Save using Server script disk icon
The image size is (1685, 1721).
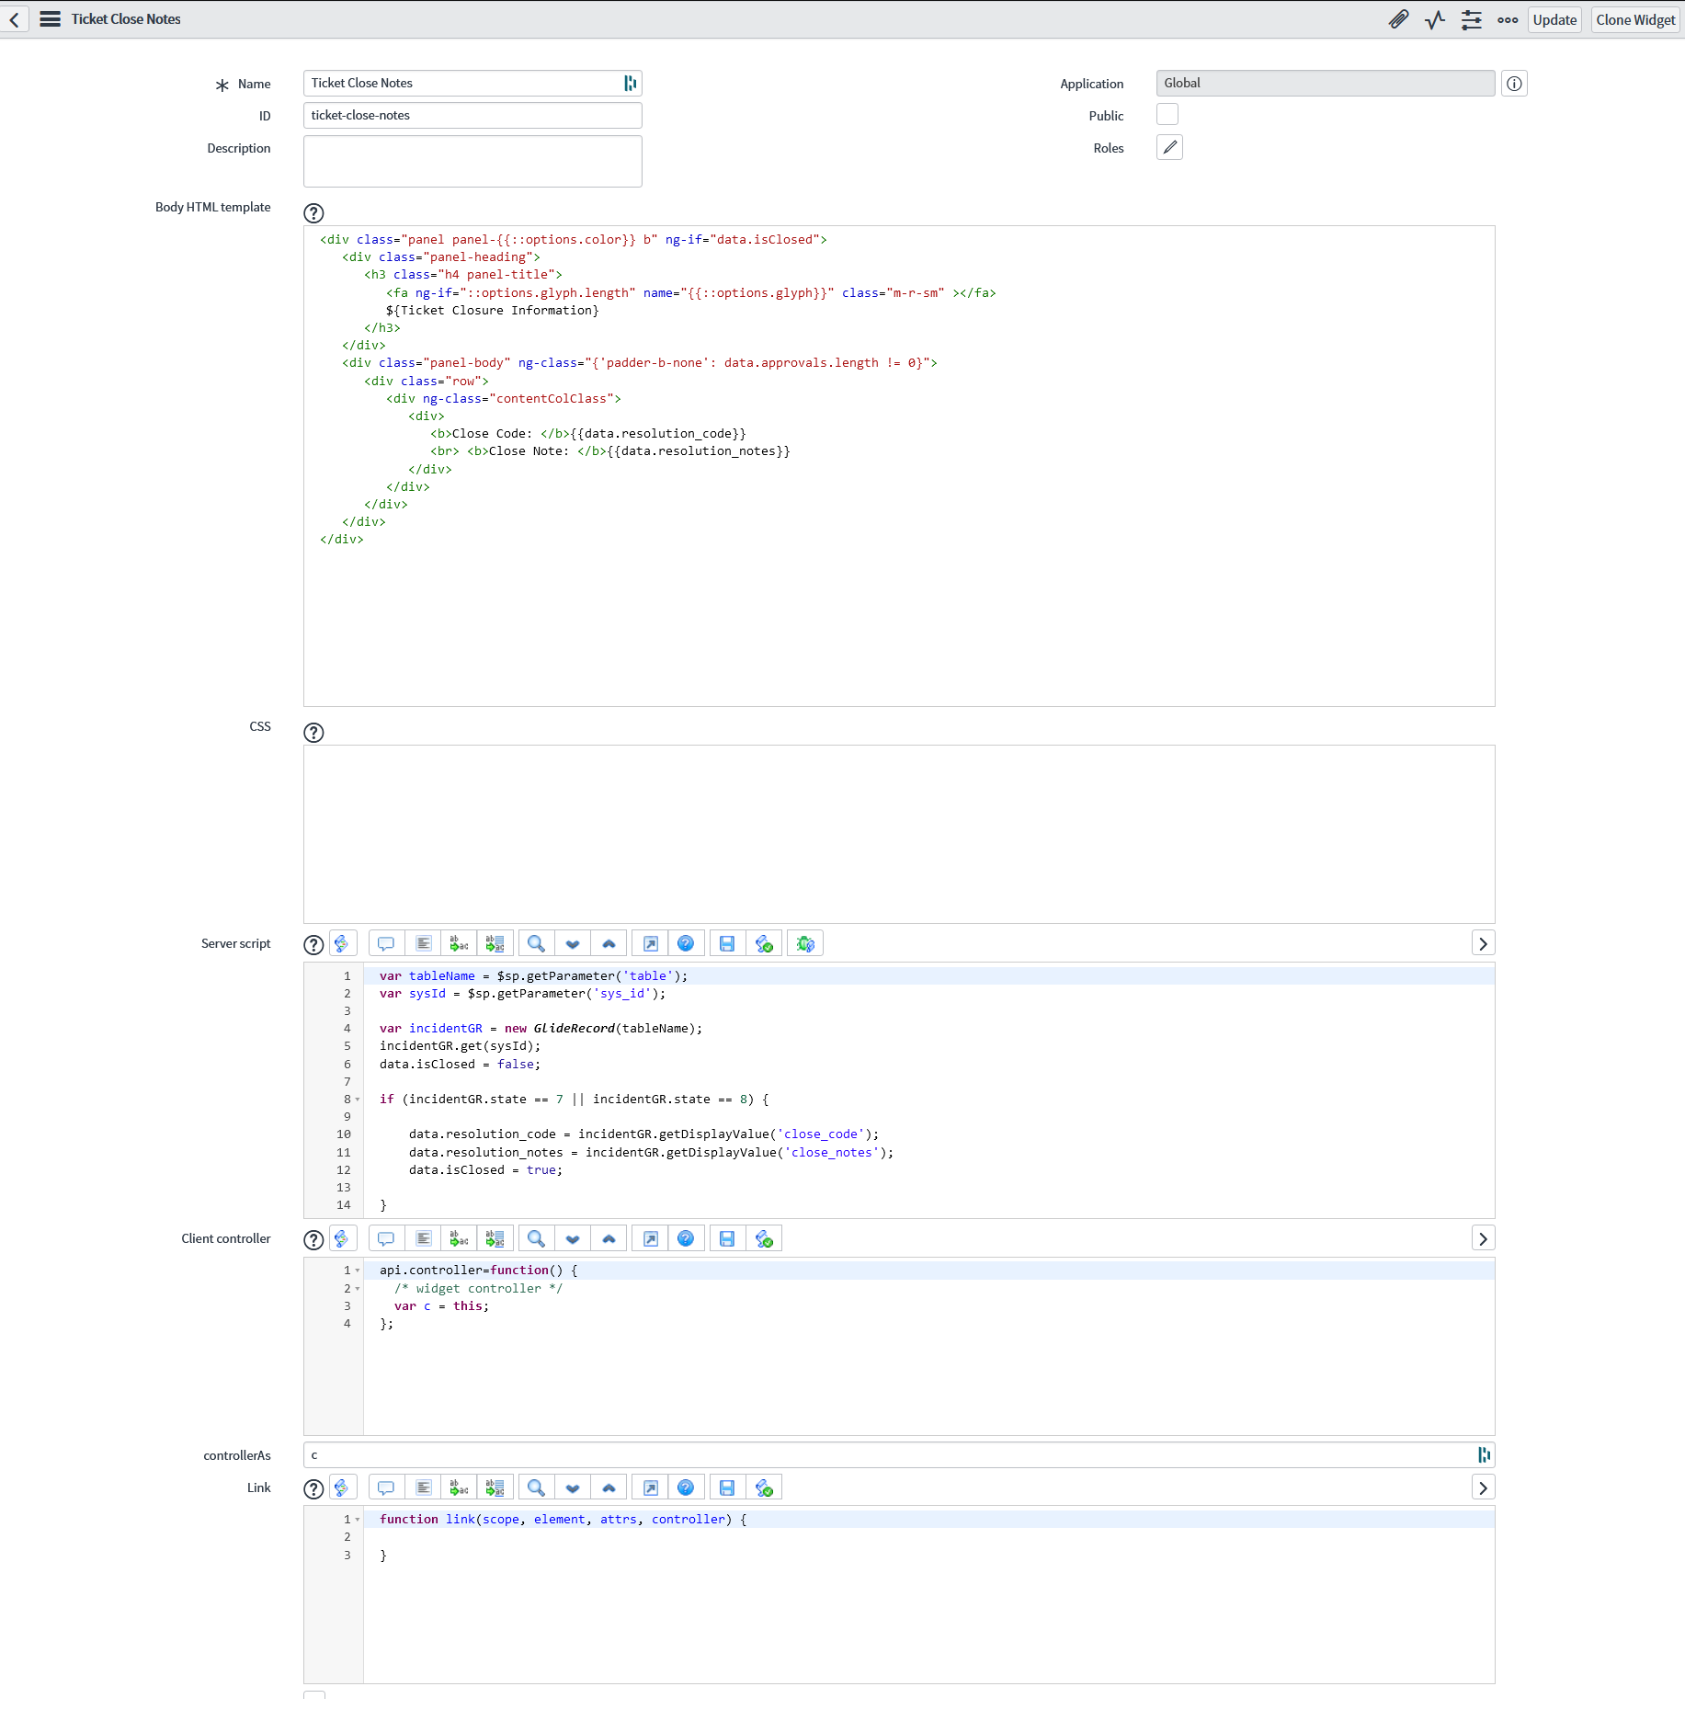(x=727, y=943)
